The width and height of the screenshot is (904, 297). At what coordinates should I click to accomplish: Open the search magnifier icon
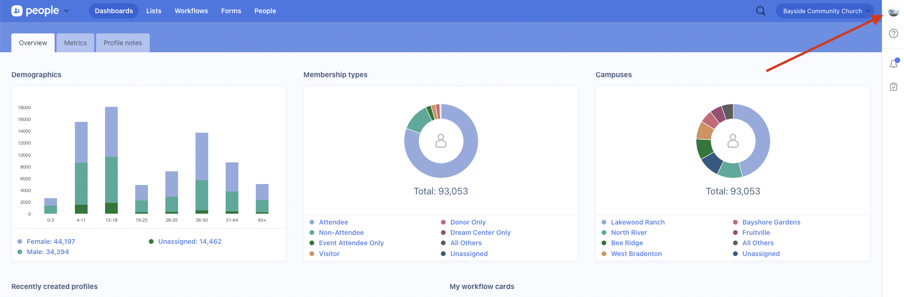[x=760, y=11]
